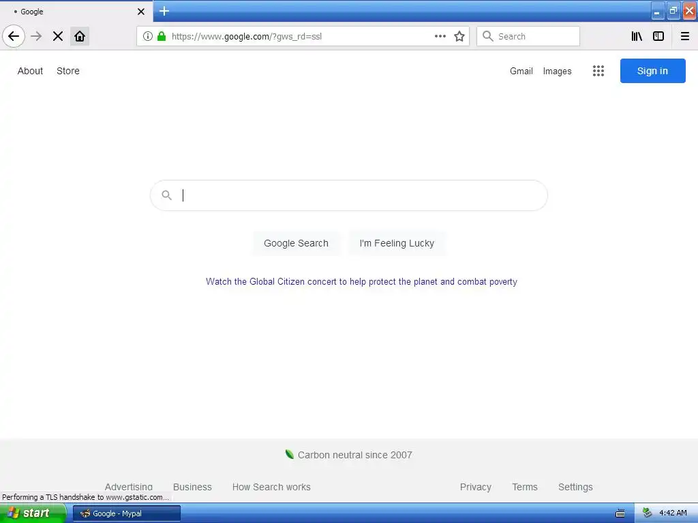
Task: Go back using the back arrow button
Action: 14,36
